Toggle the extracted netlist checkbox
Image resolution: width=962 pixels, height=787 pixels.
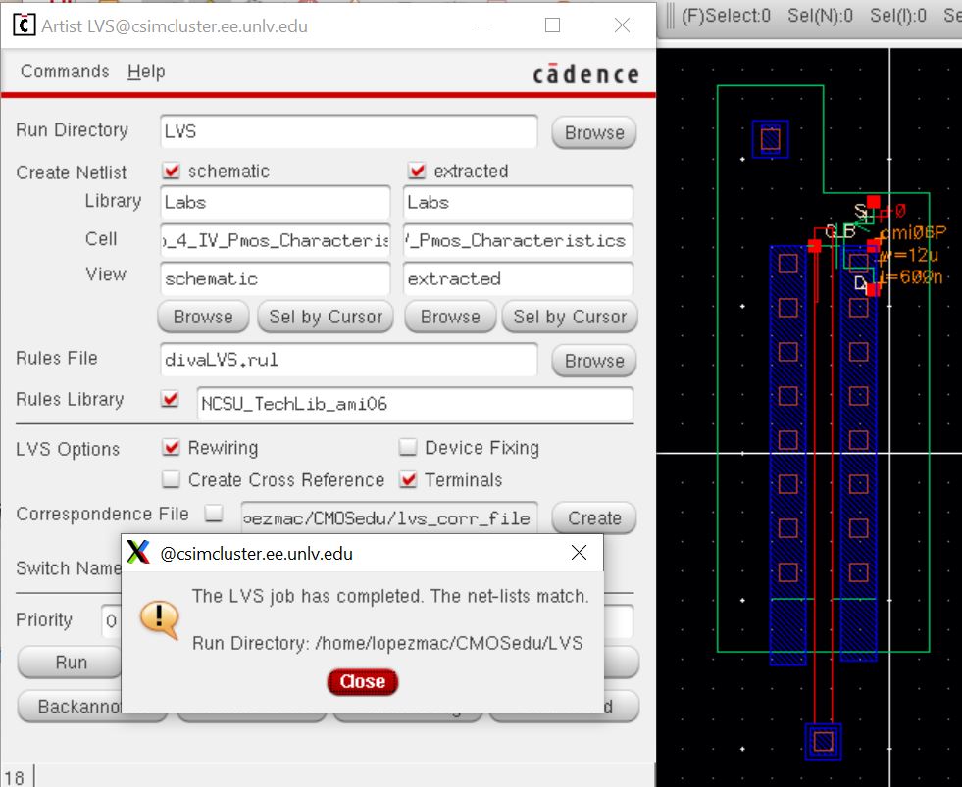point(417,171)
